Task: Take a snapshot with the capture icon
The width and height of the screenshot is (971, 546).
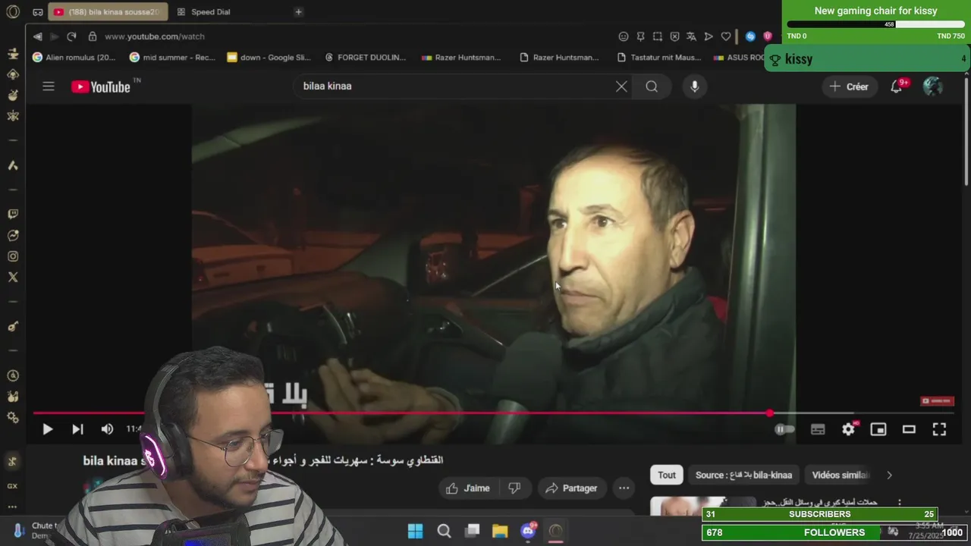Action: tap(658, 36)
